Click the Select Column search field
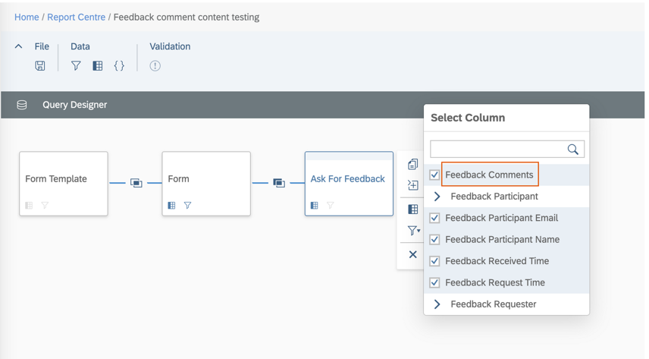 (497, 149)
